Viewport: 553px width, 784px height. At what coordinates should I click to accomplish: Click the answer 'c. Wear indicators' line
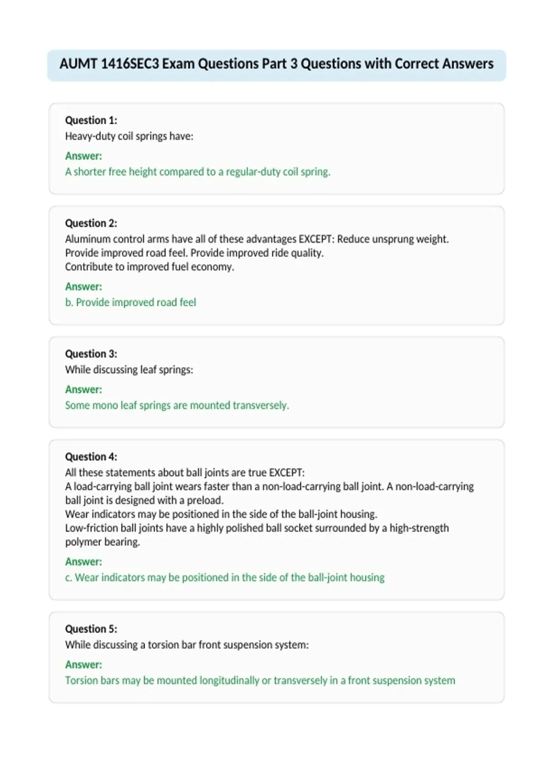(x=225, y=578)
